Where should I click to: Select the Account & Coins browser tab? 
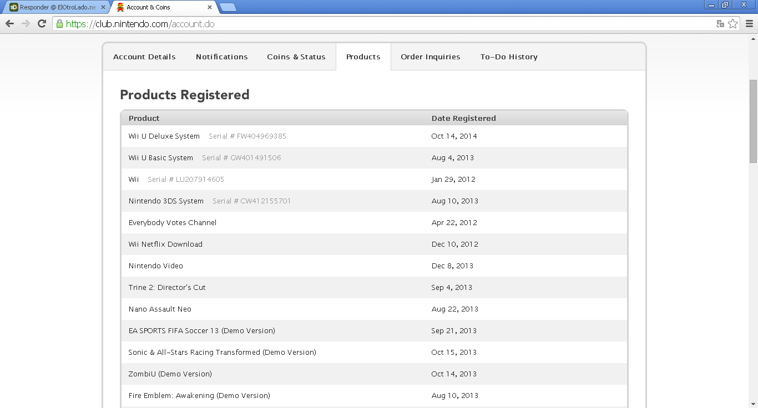point(165,7)
